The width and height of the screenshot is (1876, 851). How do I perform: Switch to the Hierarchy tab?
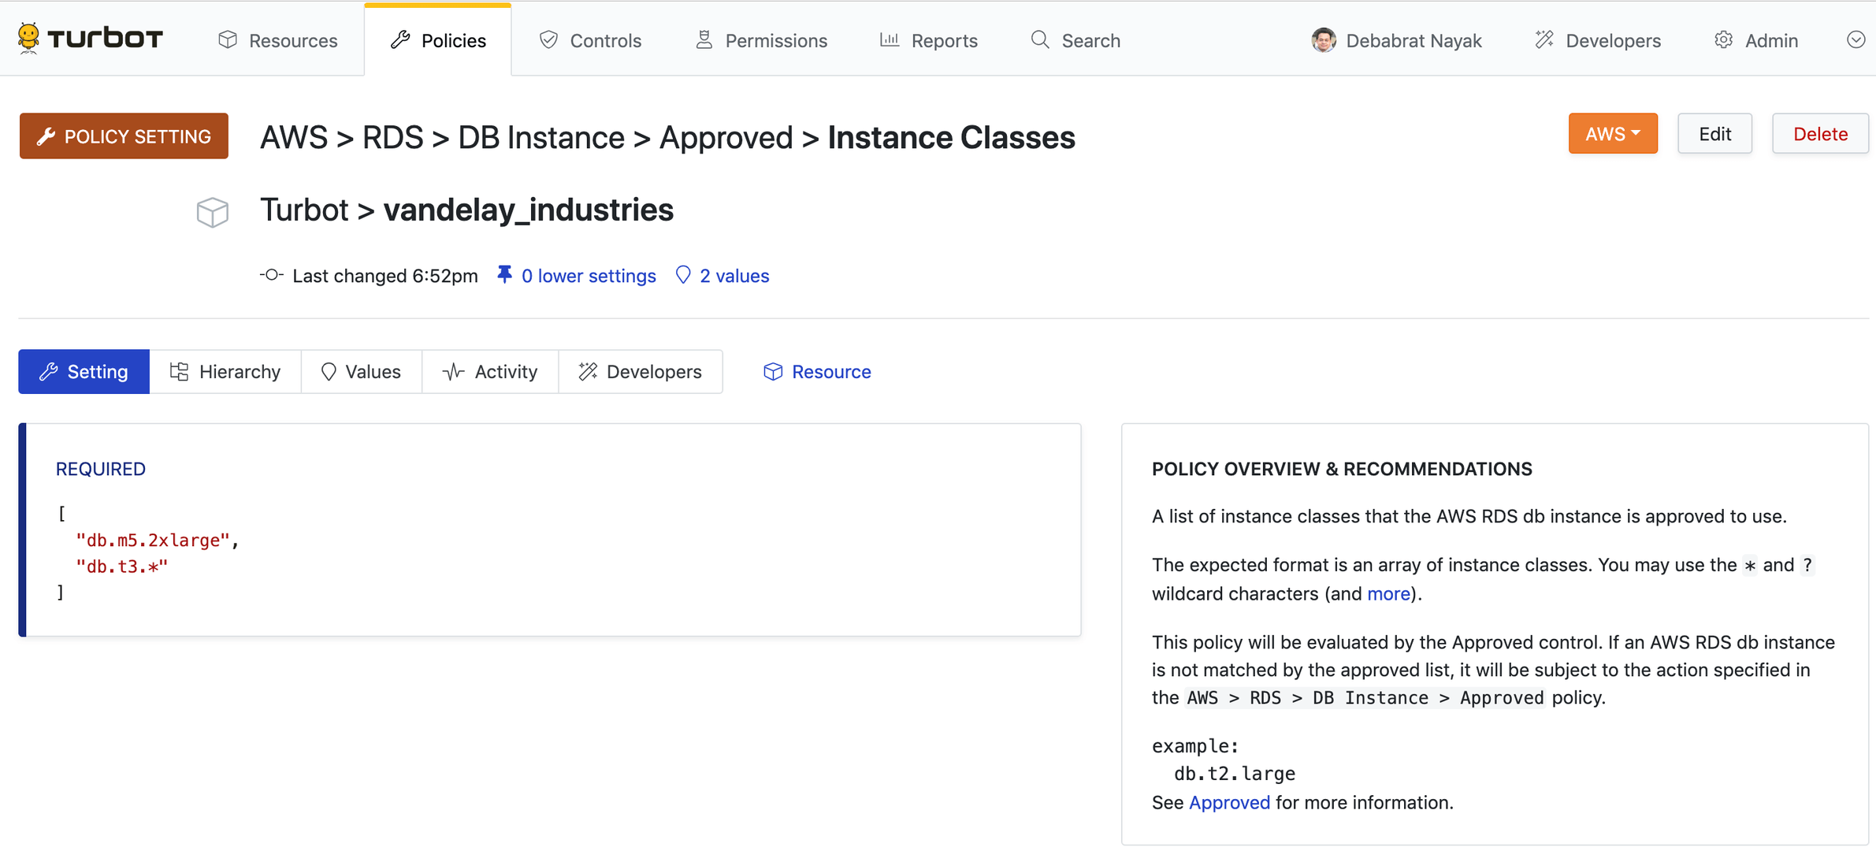225,371
